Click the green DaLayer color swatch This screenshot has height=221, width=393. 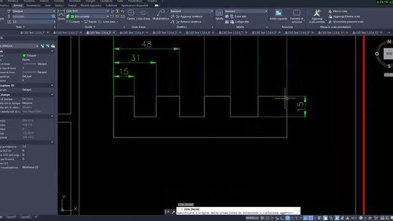pyautogui.click(x=24, y=55)
